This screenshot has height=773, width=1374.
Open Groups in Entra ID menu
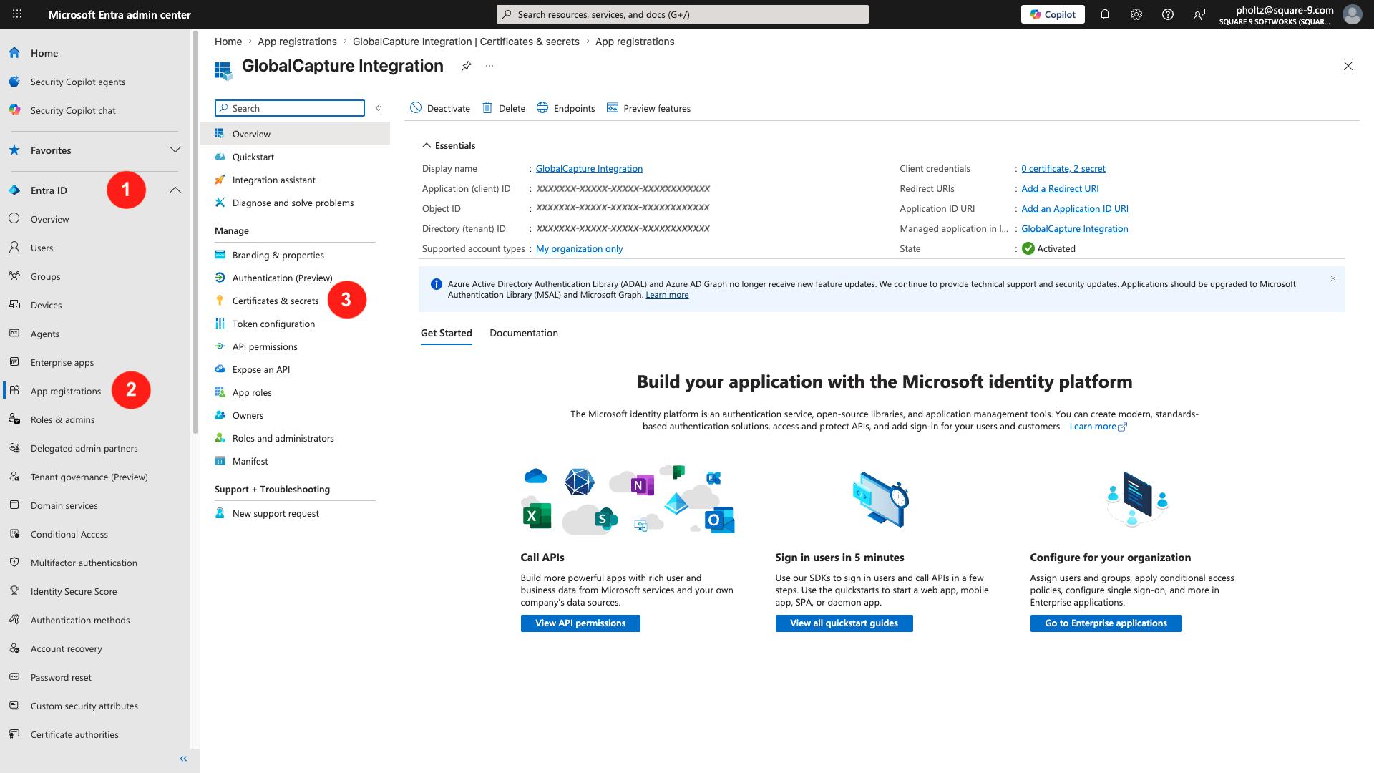(45, 276)
